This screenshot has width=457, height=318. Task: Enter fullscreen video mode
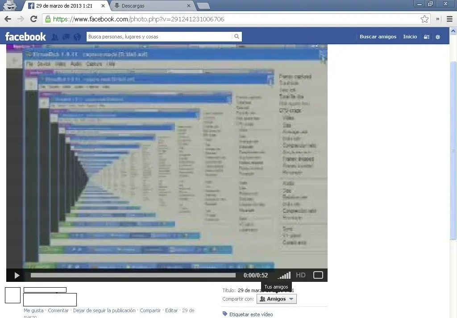[x=318, y=275]
